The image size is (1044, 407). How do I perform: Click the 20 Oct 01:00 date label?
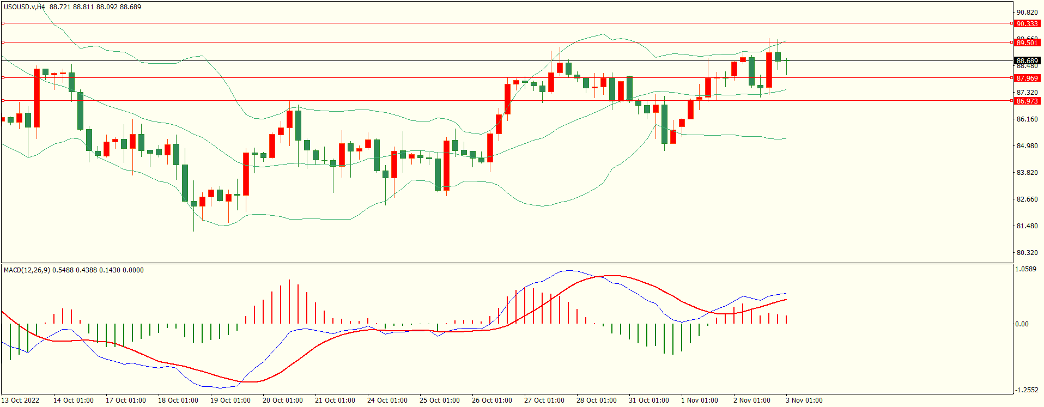282,400
